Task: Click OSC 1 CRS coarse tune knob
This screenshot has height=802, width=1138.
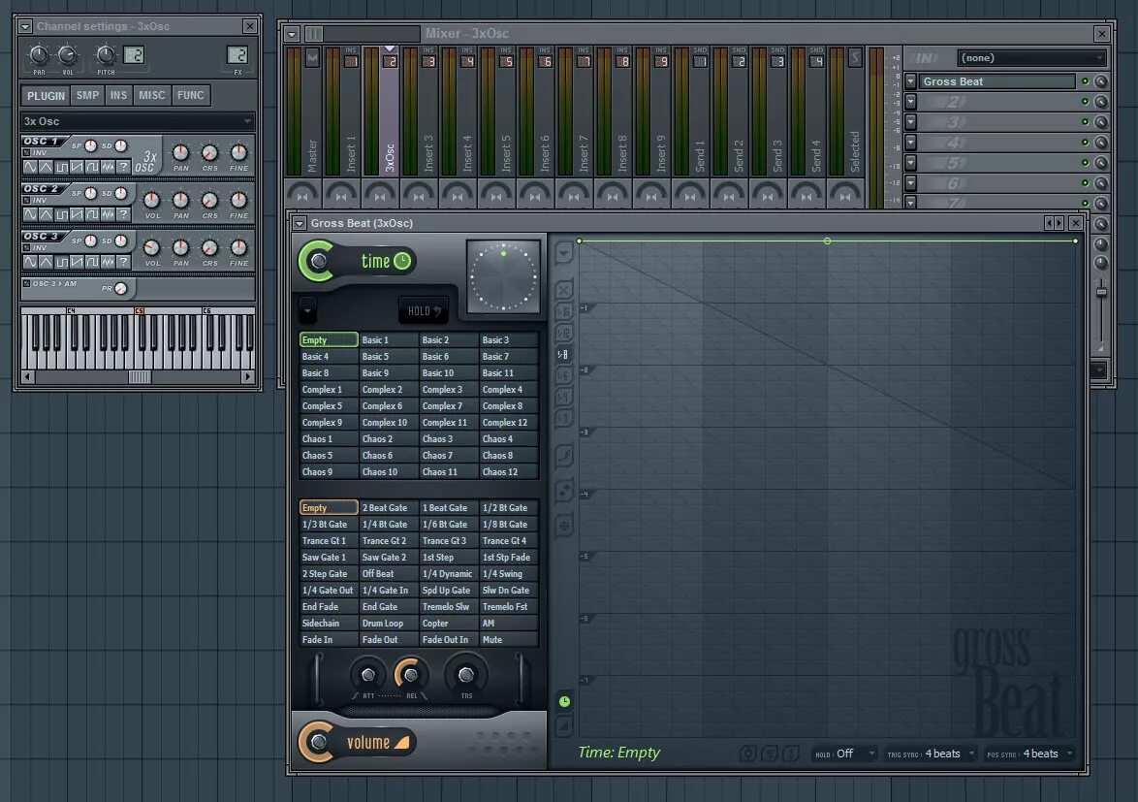Action: 209,152
